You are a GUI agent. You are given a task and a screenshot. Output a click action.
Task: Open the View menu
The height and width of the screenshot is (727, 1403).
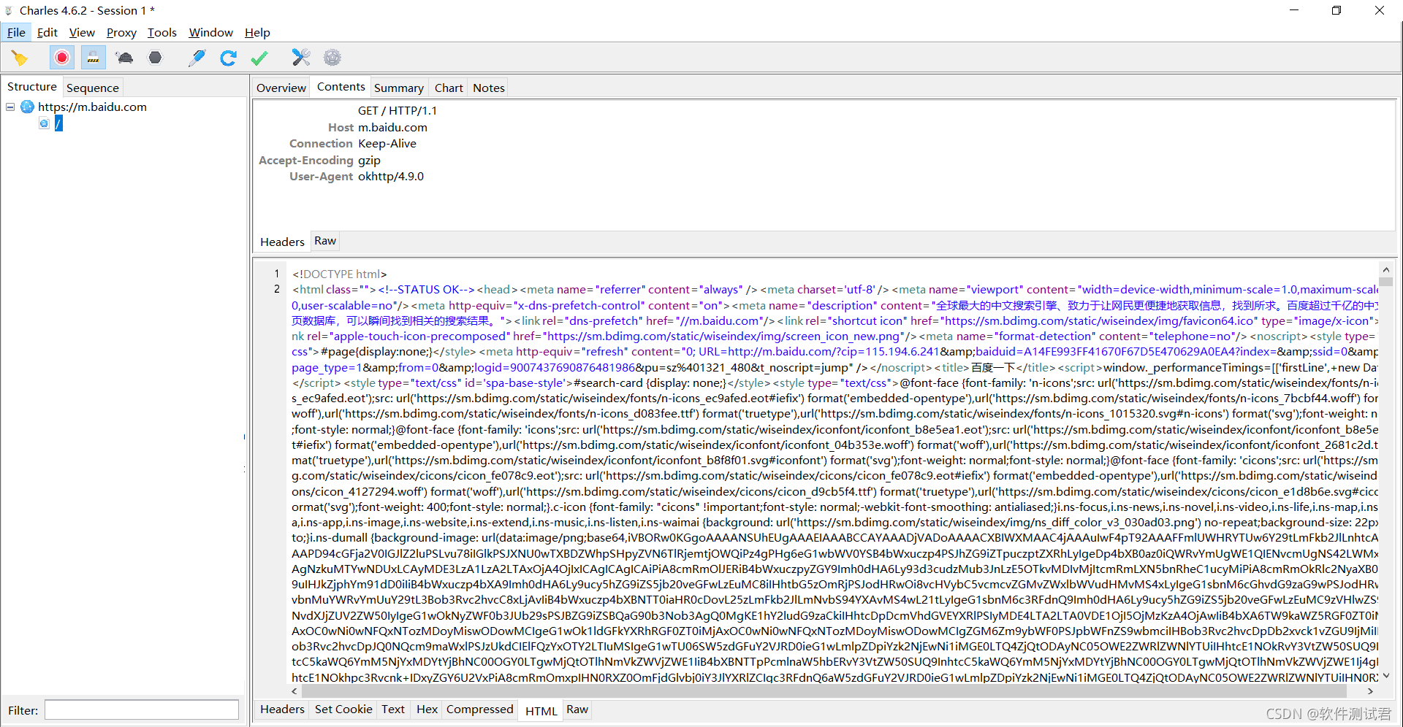[82, 32]
